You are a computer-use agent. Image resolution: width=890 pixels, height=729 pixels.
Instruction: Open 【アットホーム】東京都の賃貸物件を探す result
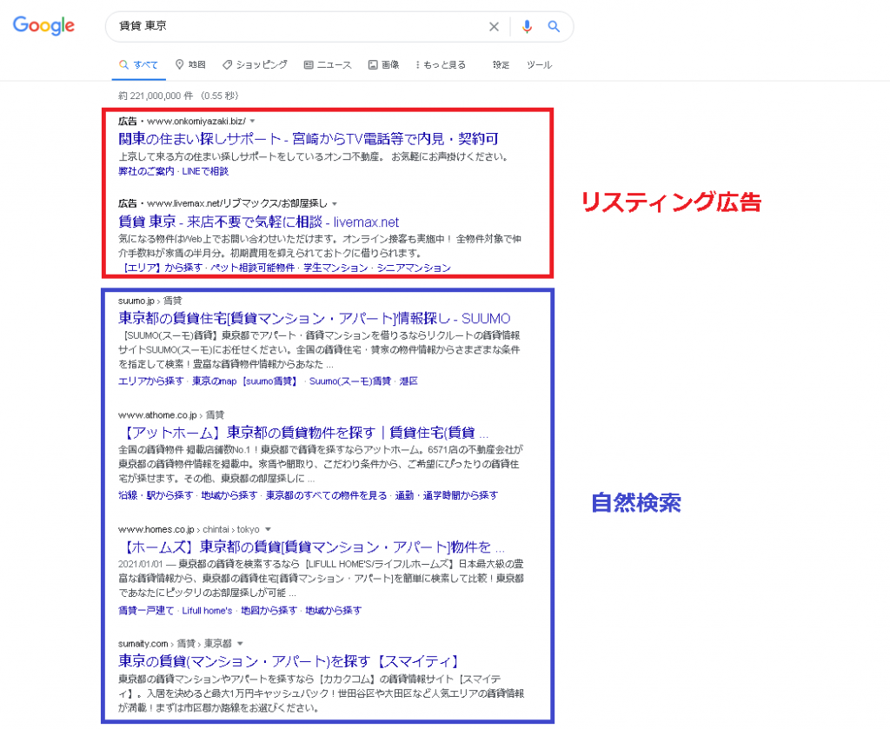[303, 433]
